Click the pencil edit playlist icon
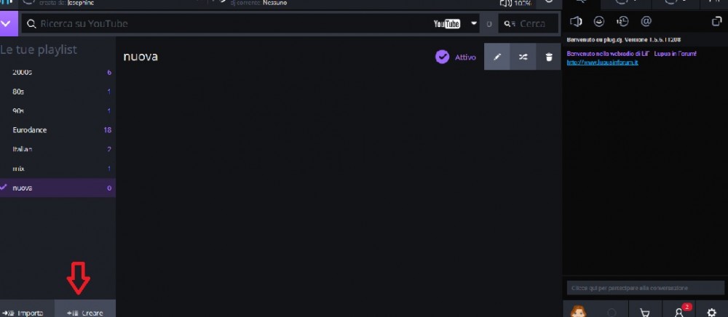Image resolution: width=728 pixels, height=317 pixels. [496, 57]
